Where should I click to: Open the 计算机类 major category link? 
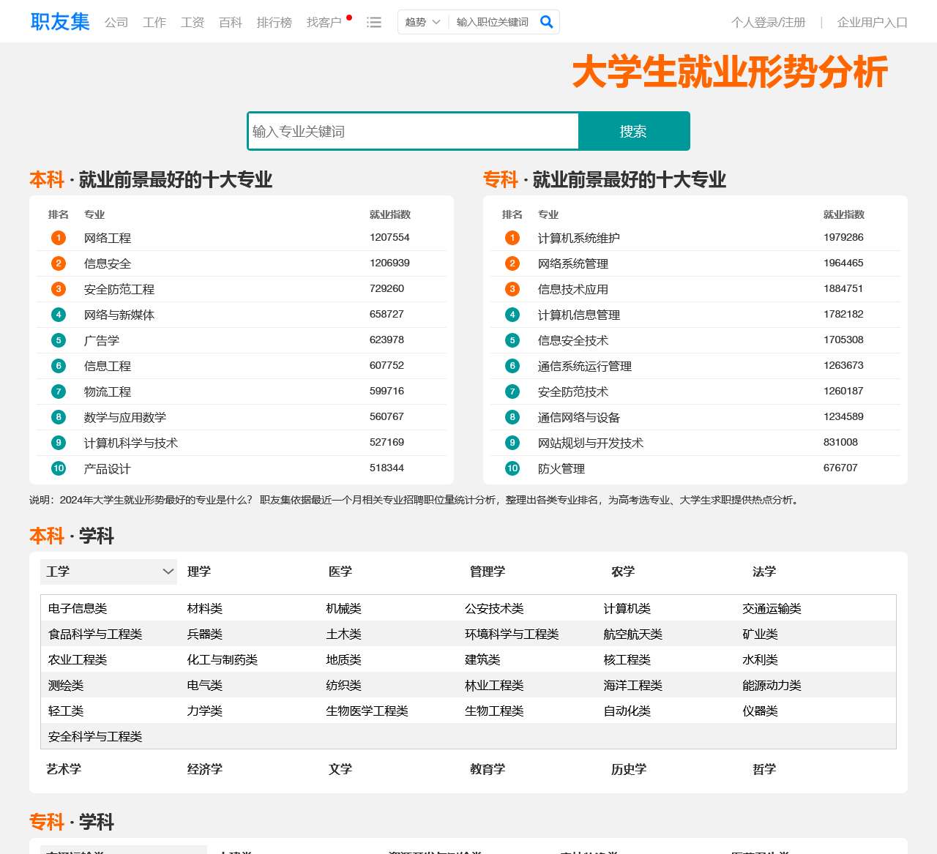click(x=627, y=609)
